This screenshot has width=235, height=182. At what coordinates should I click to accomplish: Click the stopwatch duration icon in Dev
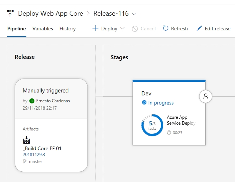(169, 133)
